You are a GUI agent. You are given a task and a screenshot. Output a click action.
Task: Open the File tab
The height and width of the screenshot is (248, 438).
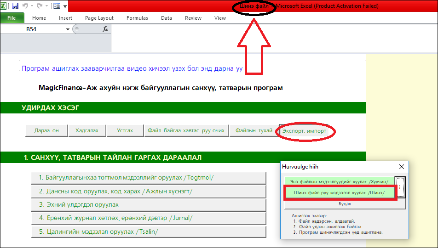pyautogui.click(x=12, y=18)
